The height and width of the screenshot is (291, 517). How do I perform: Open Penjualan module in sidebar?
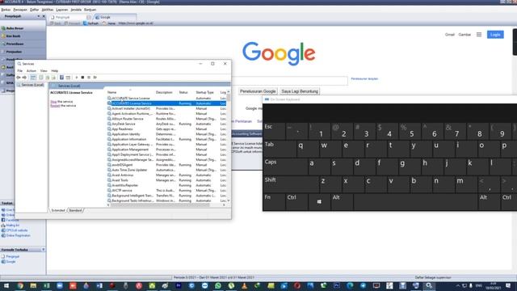(15, 52)
